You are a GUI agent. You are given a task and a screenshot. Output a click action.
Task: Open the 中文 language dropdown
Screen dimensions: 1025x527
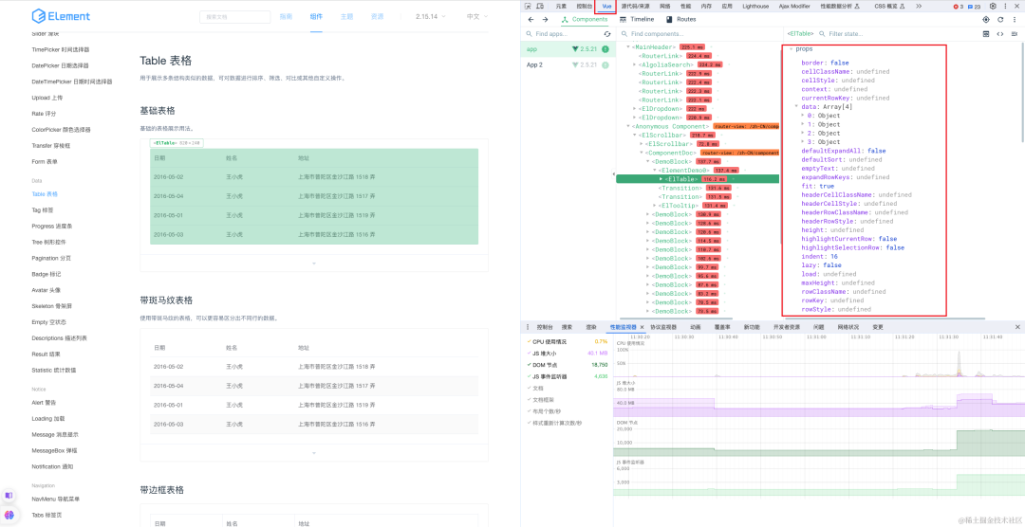click(475, 17)
